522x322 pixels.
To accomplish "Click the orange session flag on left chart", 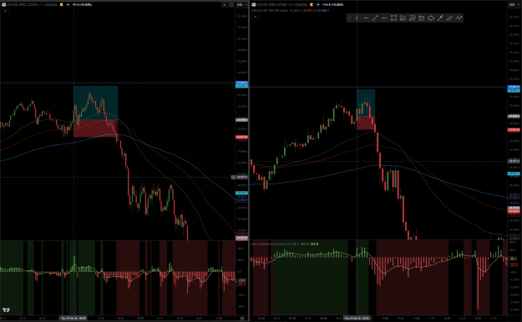I will 62,5.
